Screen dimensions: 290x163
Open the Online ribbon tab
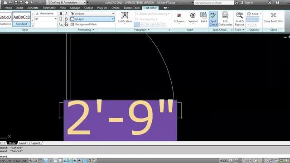tap(116, 8)
